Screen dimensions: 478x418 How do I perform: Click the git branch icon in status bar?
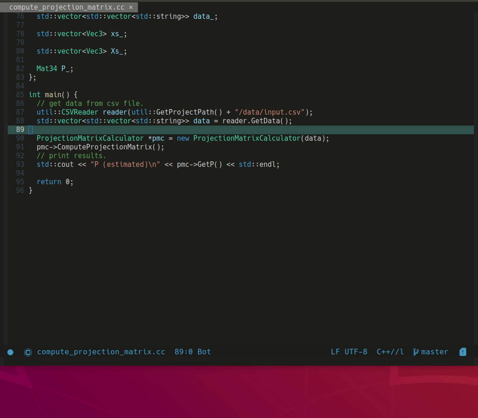pos(415,352)
